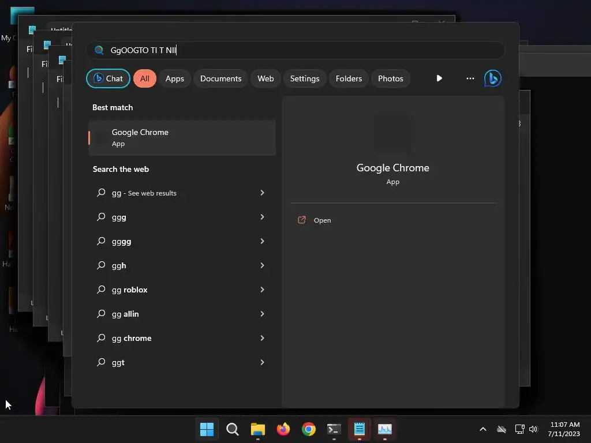Select the 'gg chrome' web suggestion

click(x=182, y=338)
